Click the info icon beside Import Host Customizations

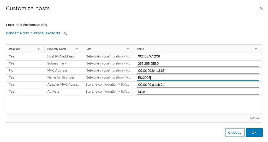coord(66,33)
